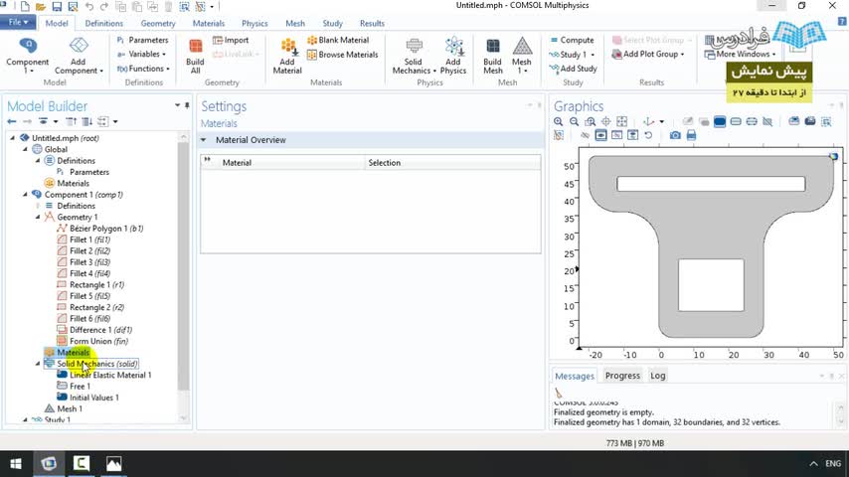Collapse the Component 1 tree node
The height and width of the screenshot is (477, 849).
(25, 195)
